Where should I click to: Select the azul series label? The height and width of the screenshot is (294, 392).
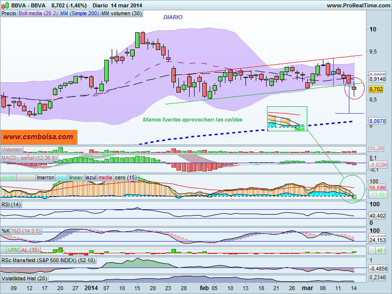point(62,177)
